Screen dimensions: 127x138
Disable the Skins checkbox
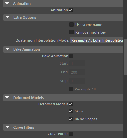coord(71,111)
